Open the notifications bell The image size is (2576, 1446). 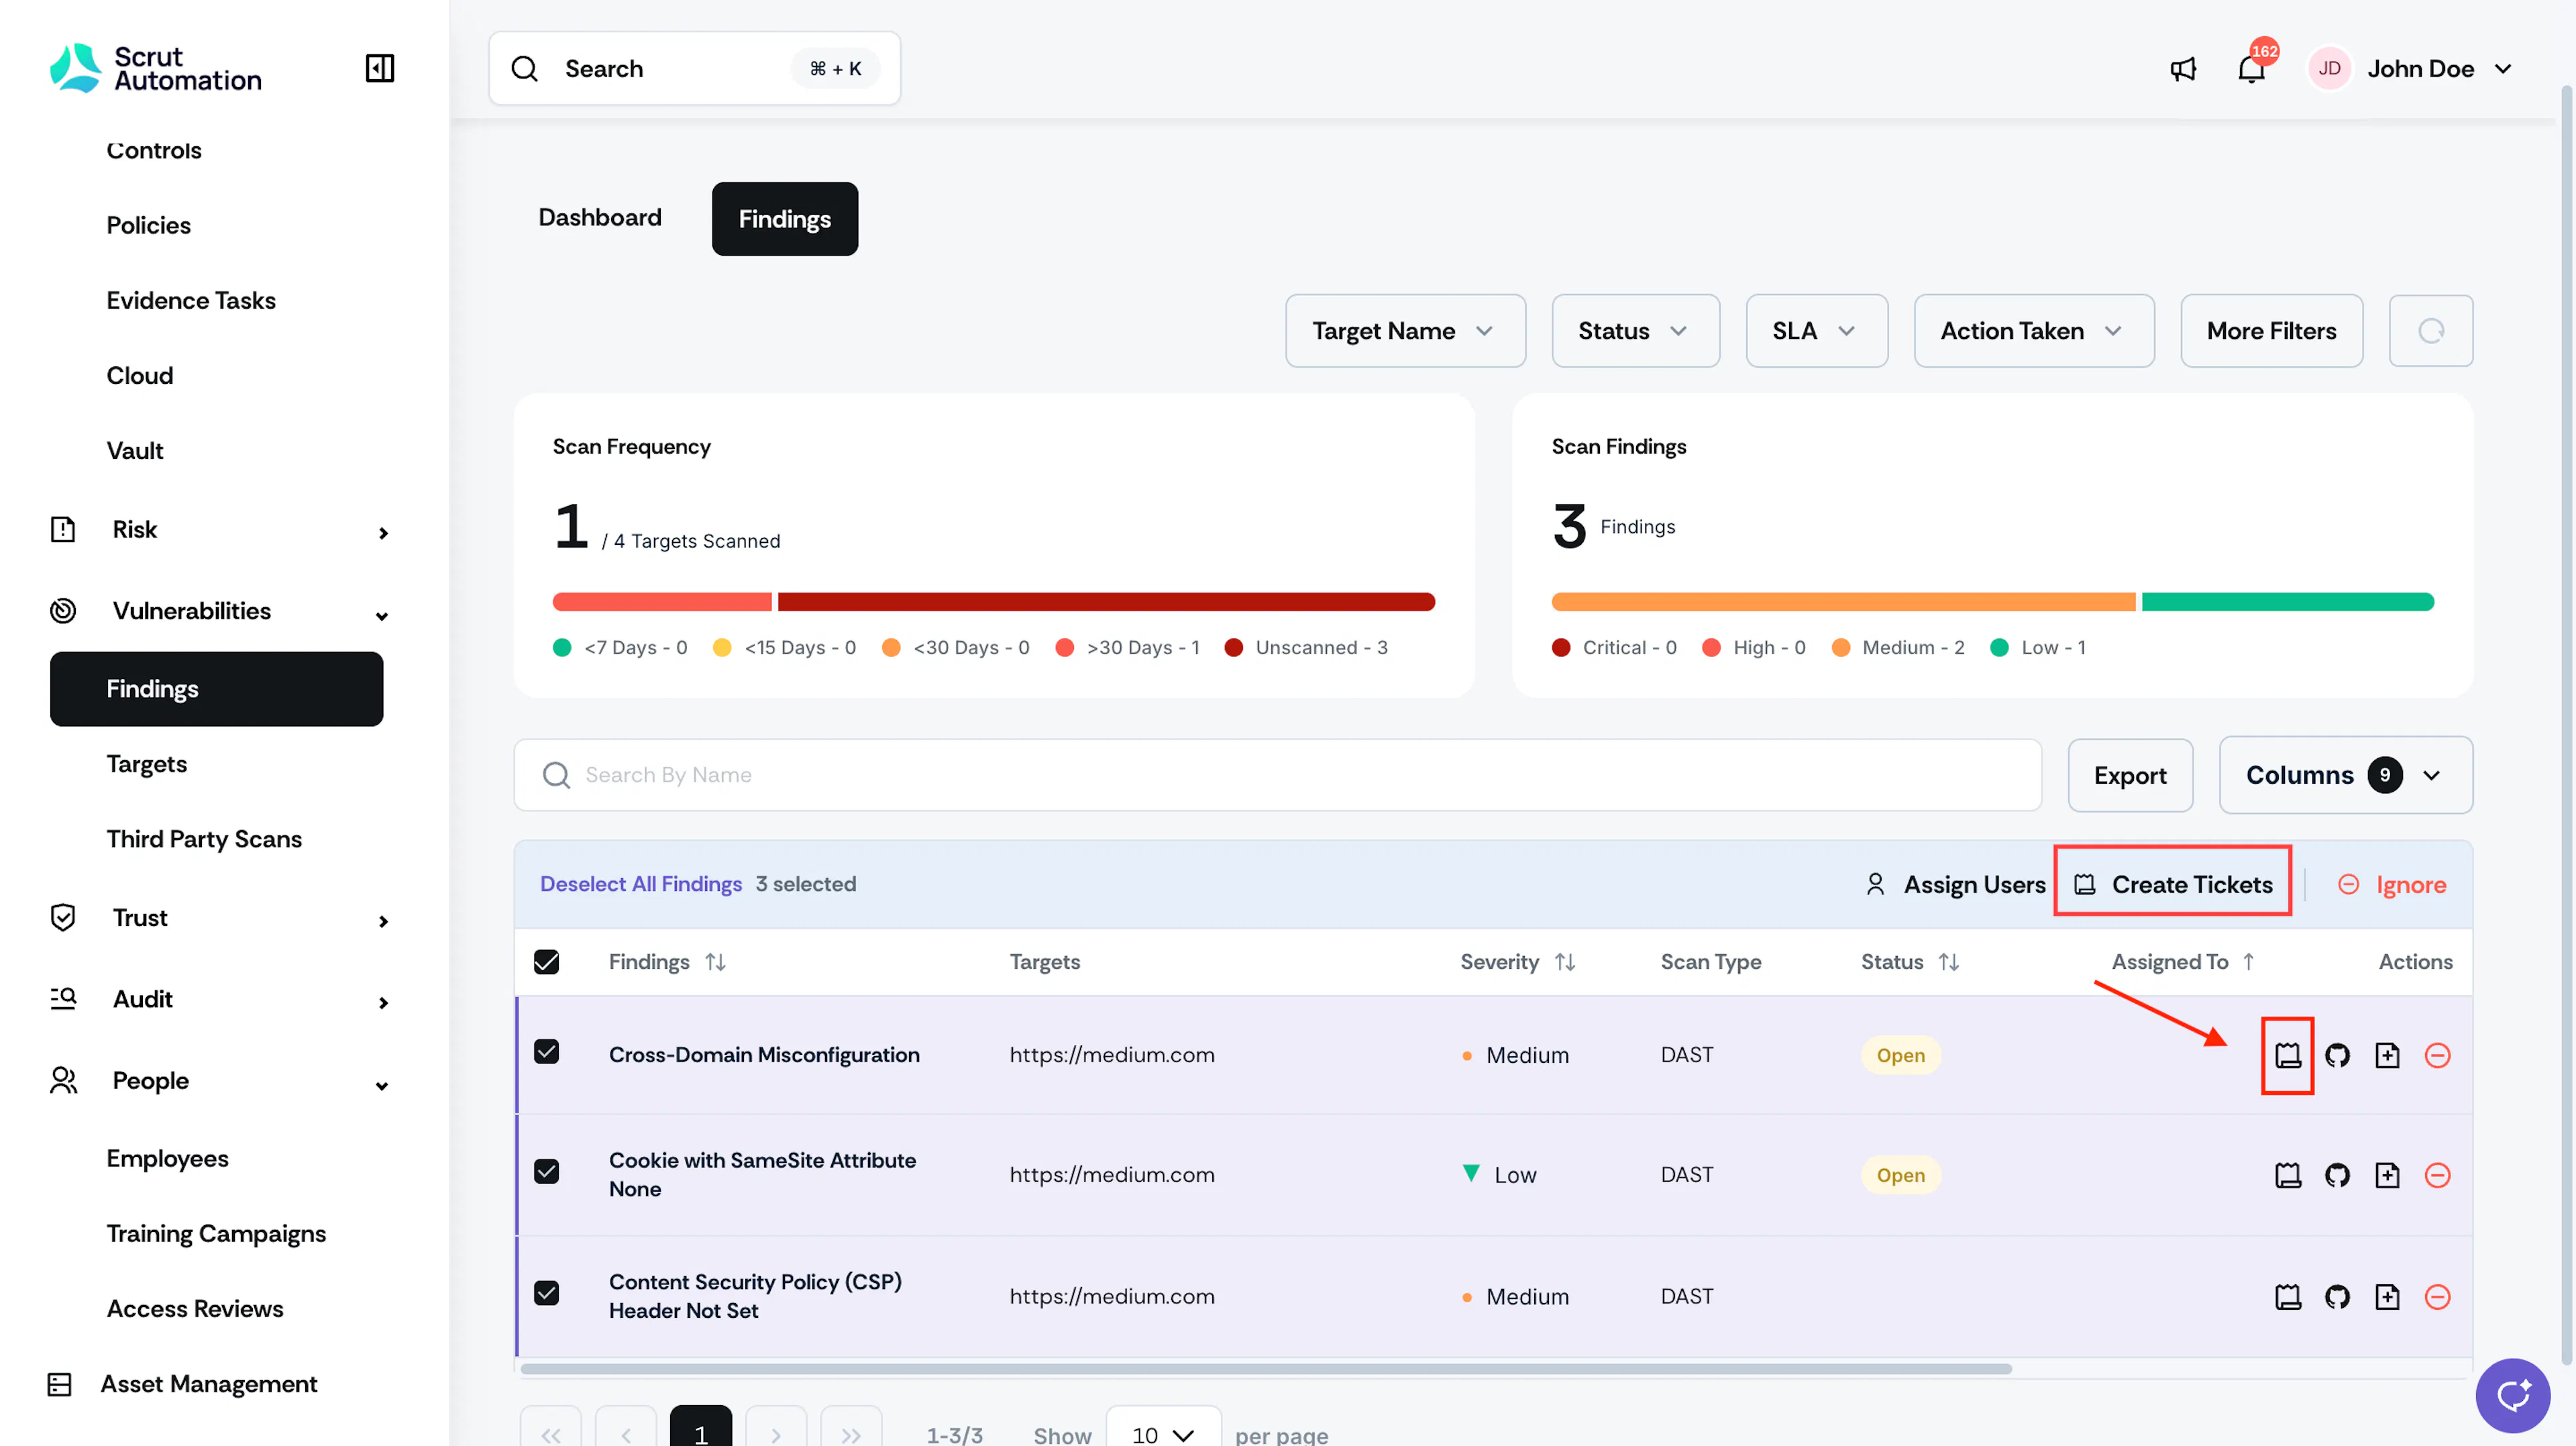(x=2251, y=68)
